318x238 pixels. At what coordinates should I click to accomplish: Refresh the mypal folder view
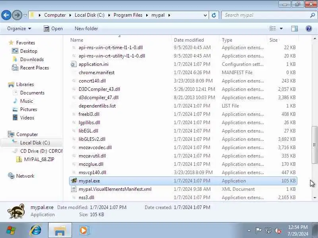click(214, 15)
